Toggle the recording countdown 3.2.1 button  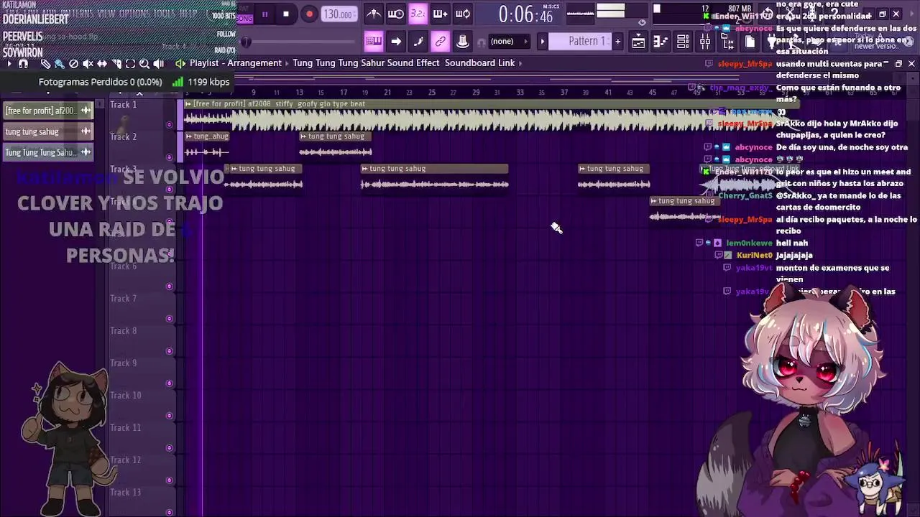pyautogui.click(x=418, y=14)
